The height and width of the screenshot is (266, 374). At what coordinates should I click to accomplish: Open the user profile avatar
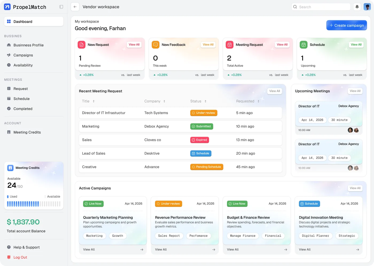coord(367,7)
